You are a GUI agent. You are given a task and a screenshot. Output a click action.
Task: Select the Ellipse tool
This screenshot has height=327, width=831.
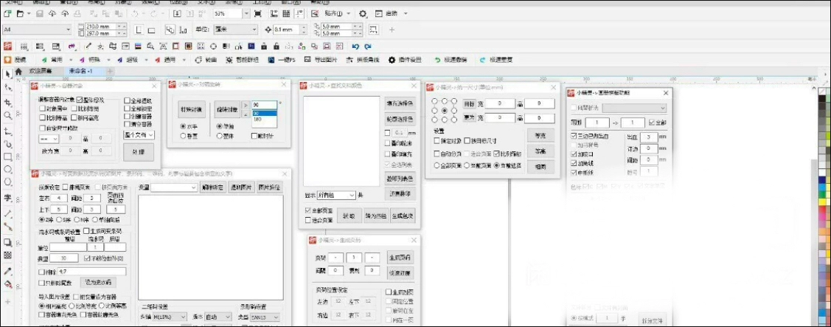[x=7, y=170]
